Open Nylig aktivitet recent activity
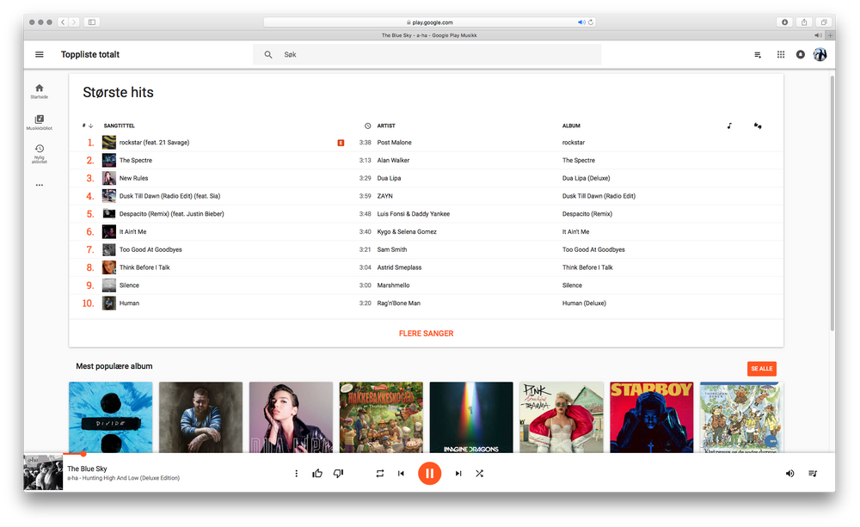Viewport: 860px width, 527px height. coord(40,154)
